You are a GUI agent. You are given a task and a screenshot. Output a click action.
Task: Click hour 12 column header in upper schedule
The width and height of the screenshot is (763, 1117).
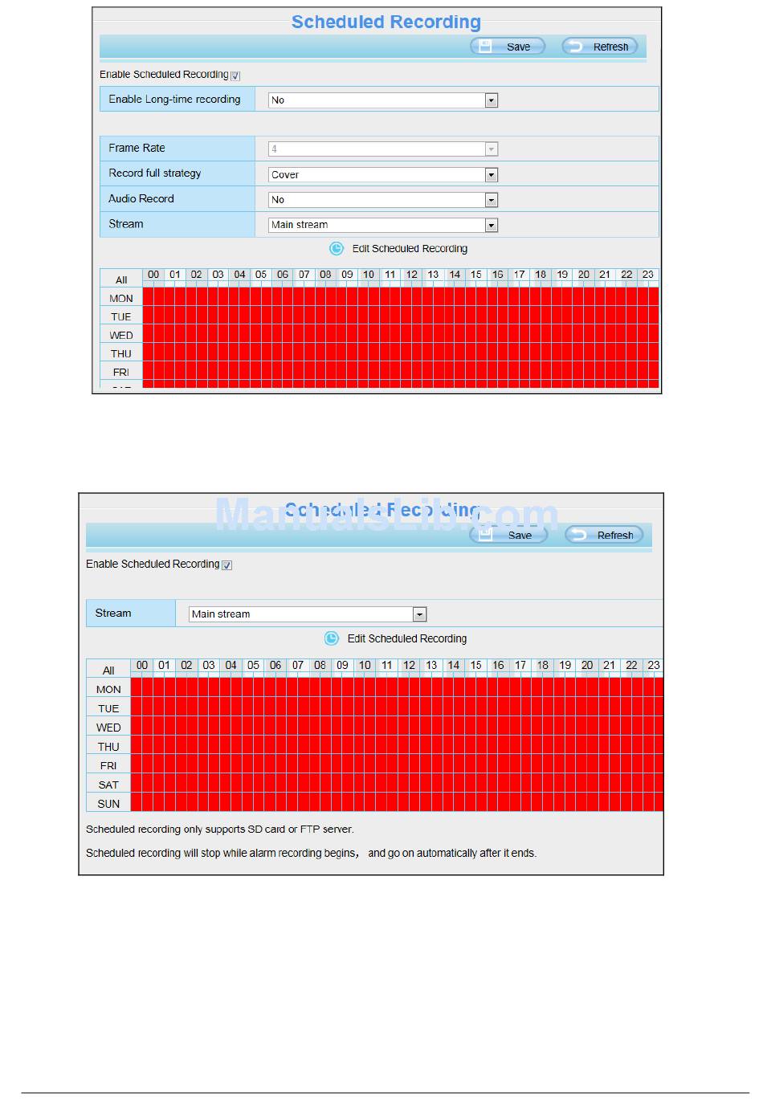click(x=412, y=275)
